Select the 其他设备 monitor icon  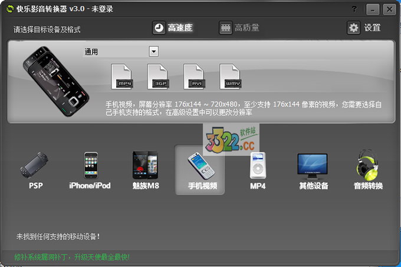(313, 166)
